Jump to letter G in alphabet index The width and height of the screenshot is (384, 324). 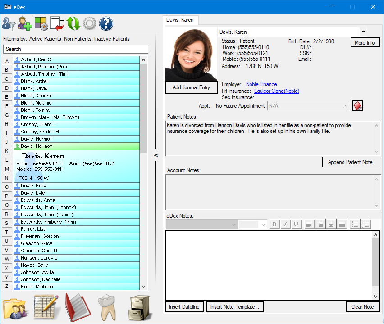pos(7,115)
